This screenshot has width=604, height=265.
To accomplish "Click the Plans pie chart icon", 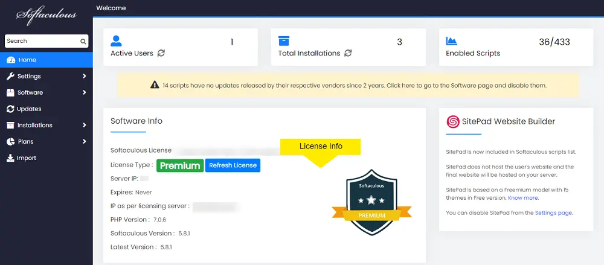I will pos(10,142).
